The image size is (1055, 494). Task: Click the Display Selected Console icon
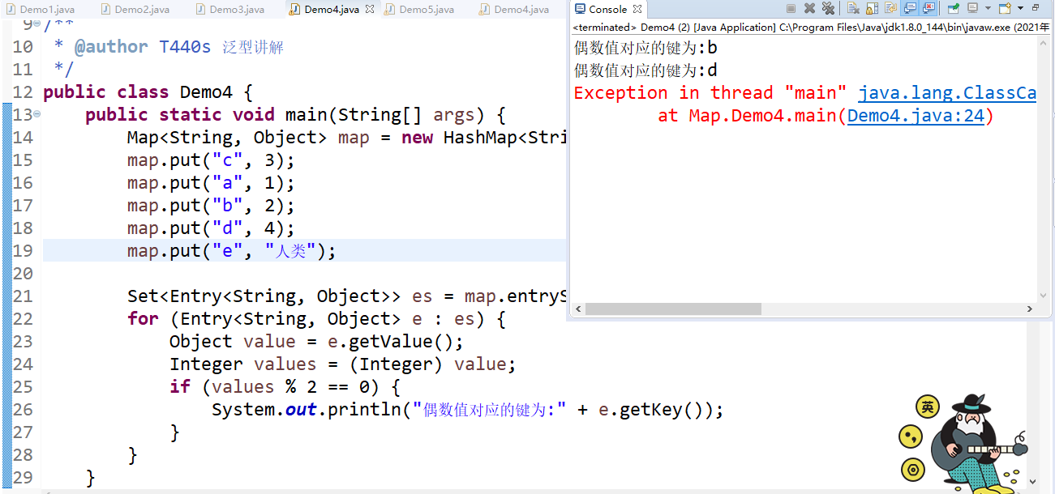(973, 8)
